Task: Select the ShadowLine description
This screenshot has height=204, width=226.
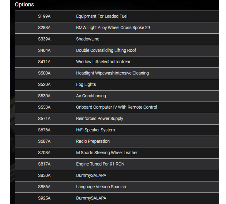Action: [88, 39]
